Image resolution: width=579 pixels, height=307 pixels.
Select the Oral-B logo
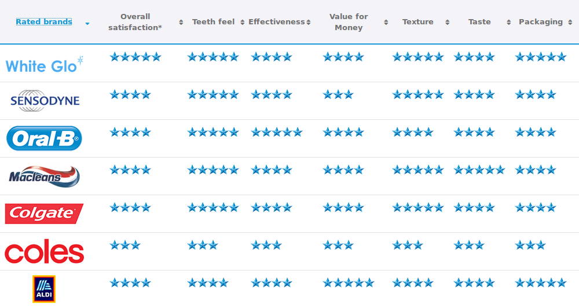click(45, 138)
